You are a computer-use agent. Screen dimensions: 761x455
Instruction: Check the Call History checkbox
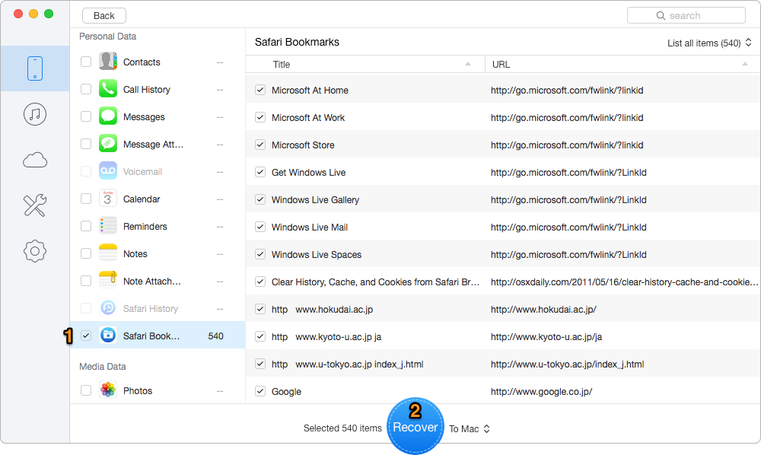(86, 89)
